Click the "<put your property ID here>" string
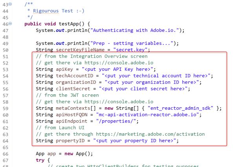Image resolution: width=251 pixels, height=167 pixels. click(135, 141)
